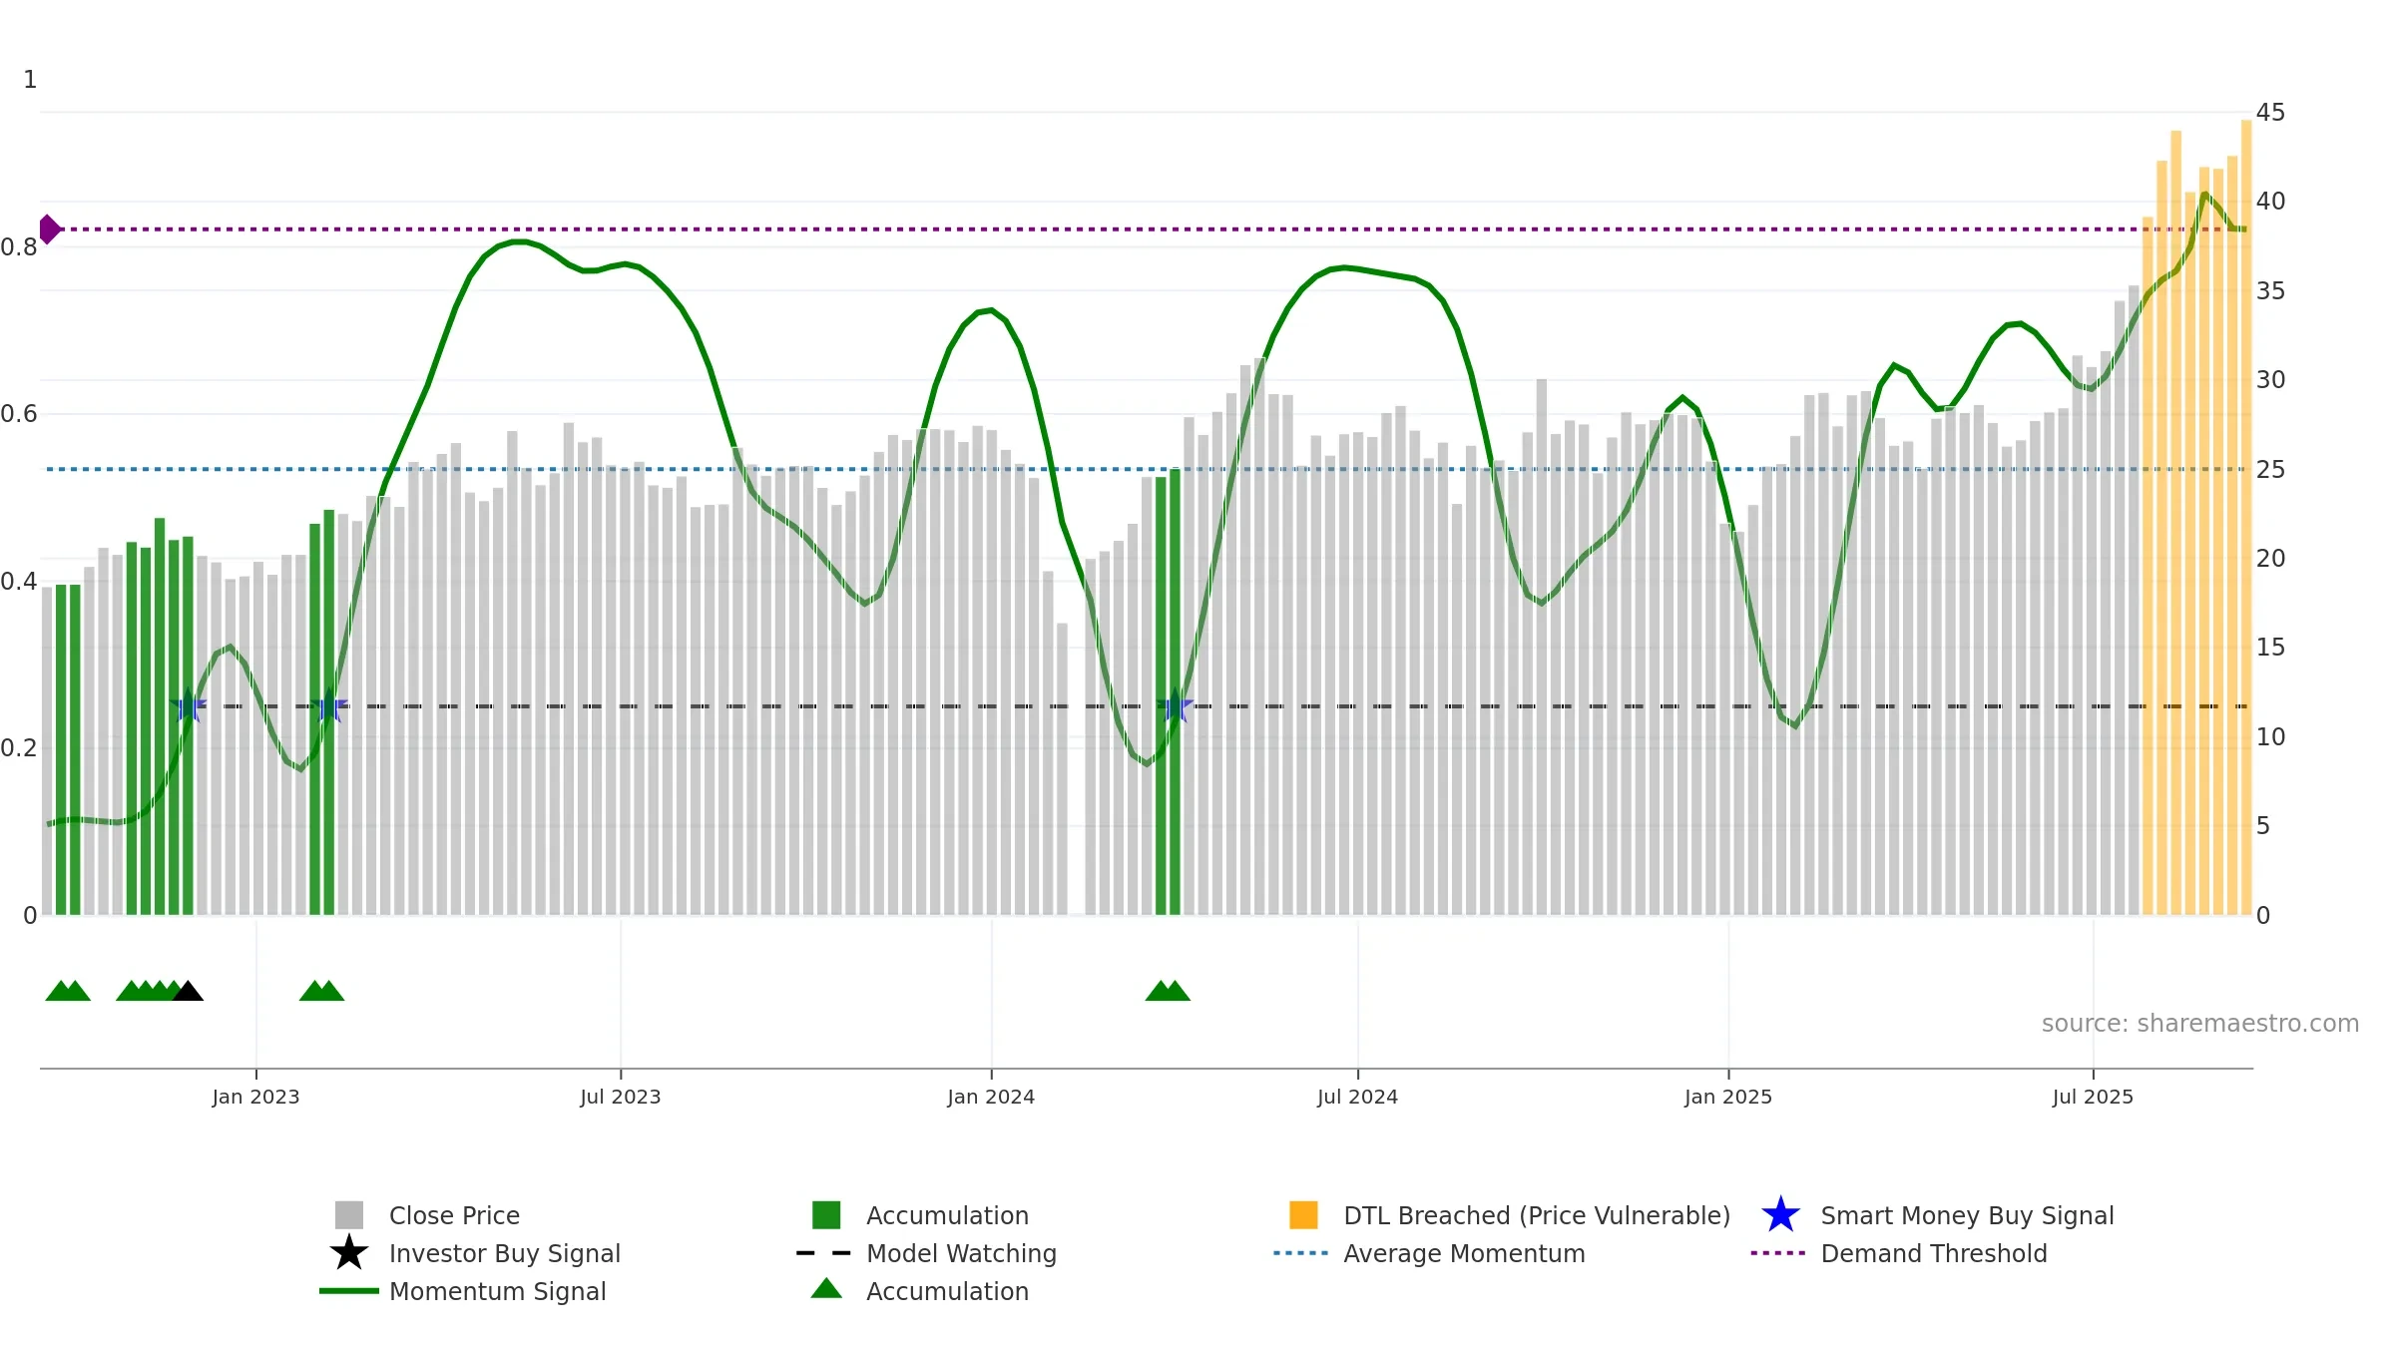Click the Jul 2025 axis label

(x=2093, y=1098)
